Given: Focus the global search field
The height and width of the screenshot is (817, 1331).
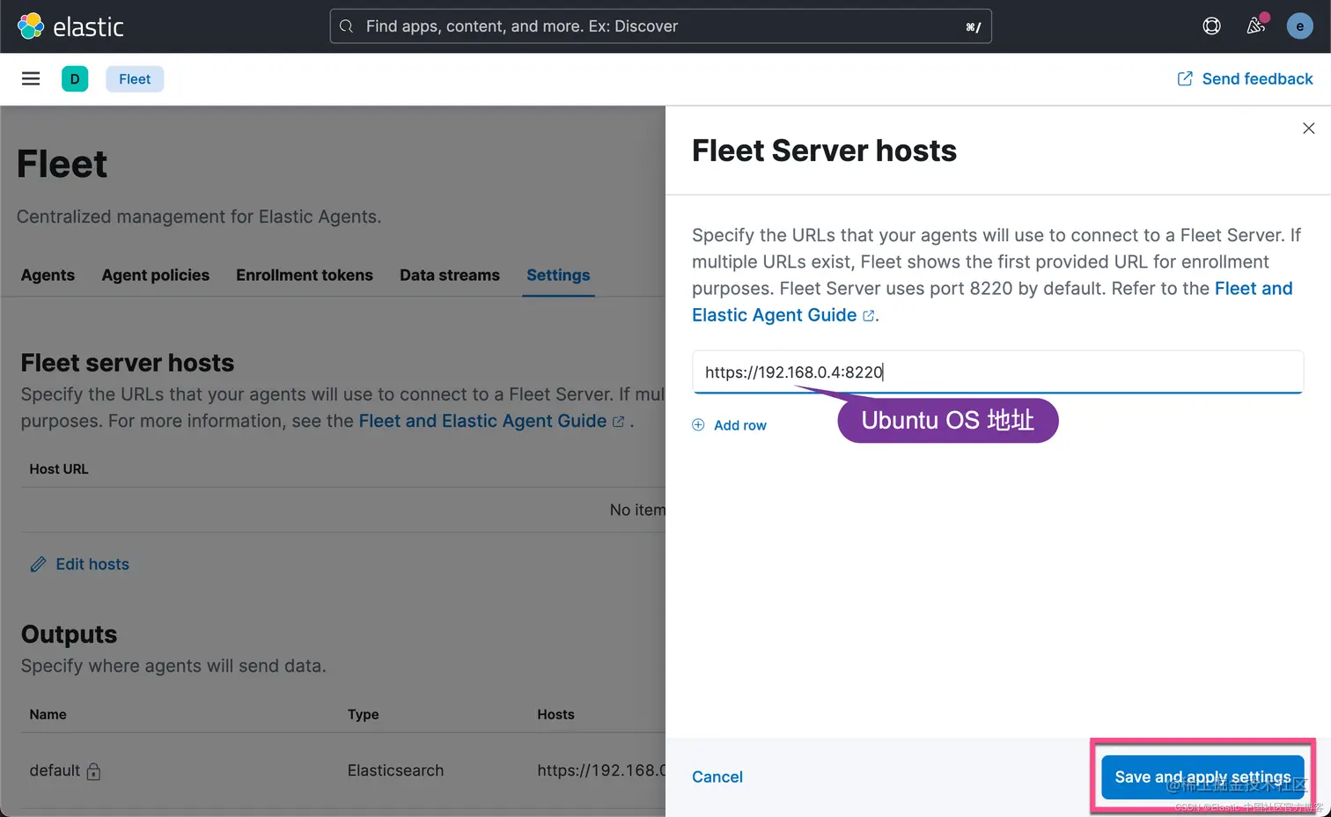Looking at the screenshot, I should (x=660, y=26).
